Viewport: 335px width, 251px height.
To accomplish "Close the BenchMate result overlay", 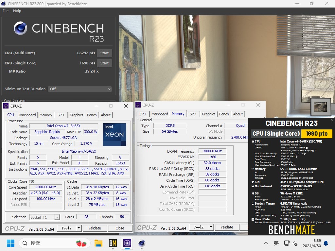I will pyautogui.click(x=332, y=120).
